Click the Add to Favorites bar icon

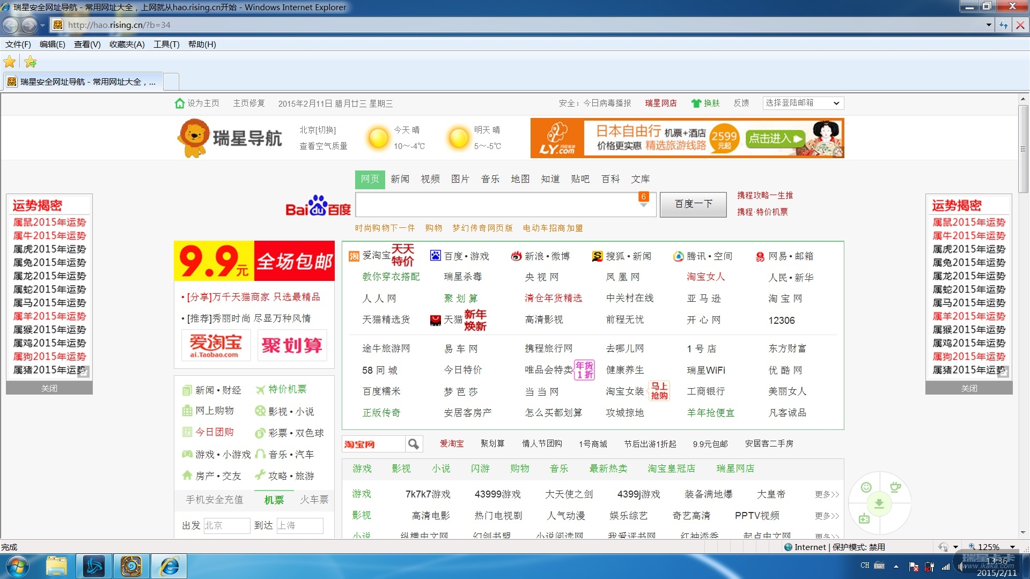(x=31, y=62)
